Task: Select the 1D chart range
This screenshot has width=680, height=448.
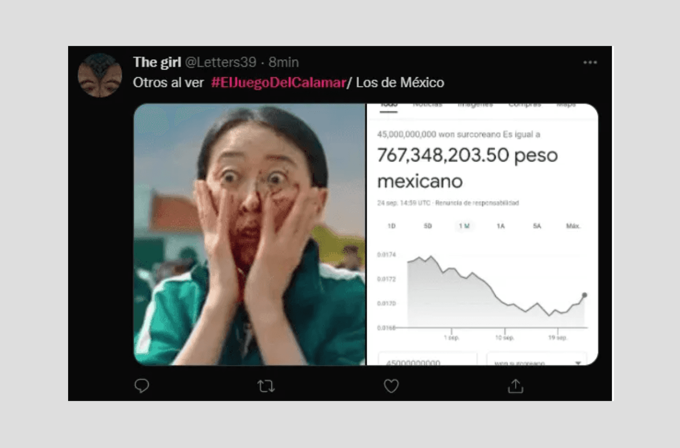Action: [x=392, y=226]
